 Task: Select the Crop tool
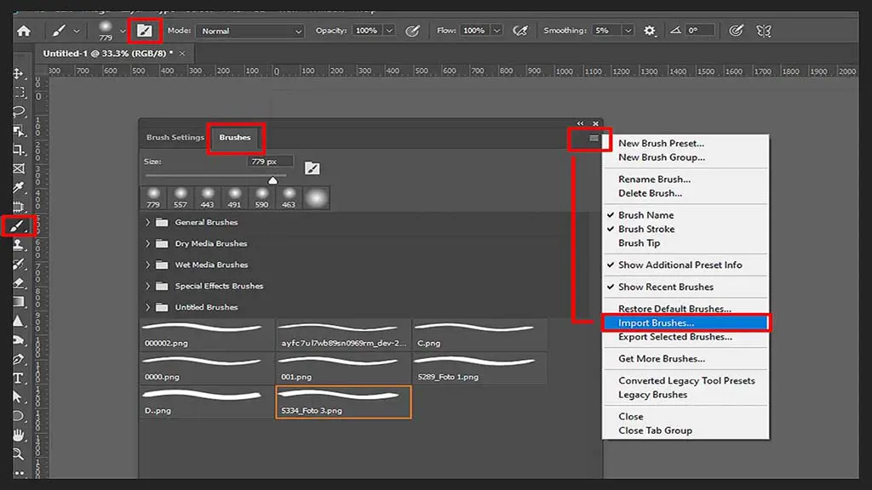(x=19, y=150)
